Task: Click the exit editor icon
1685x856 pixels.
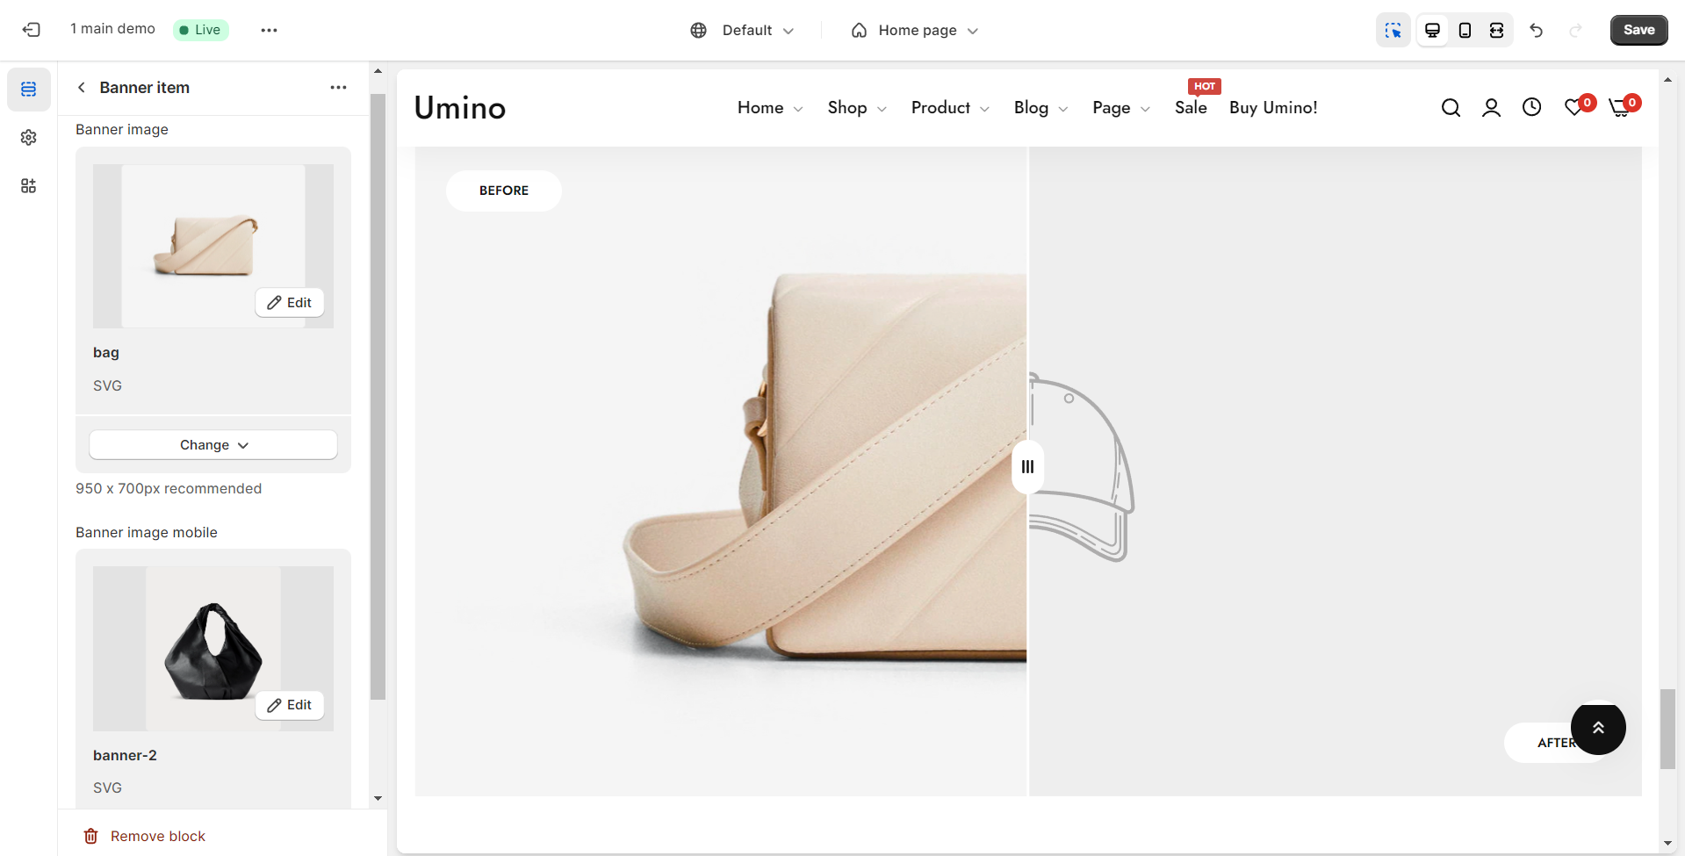Action: 31,30
